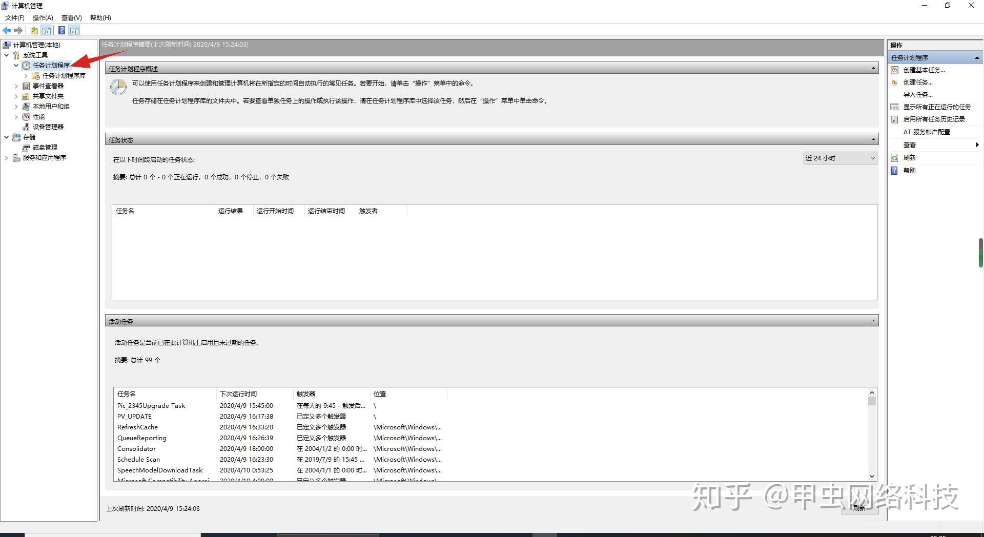Click the Forward arrow toolbar icon

18,30
